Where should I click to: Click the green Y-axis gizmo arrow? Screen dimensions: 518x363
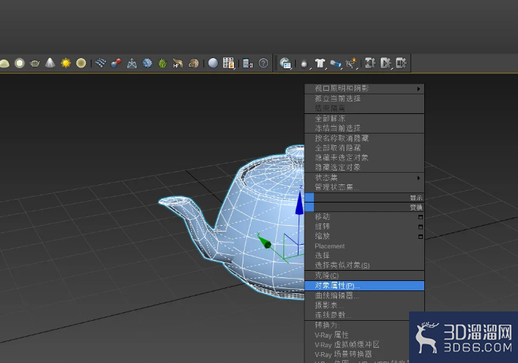[x=264, y=241]
